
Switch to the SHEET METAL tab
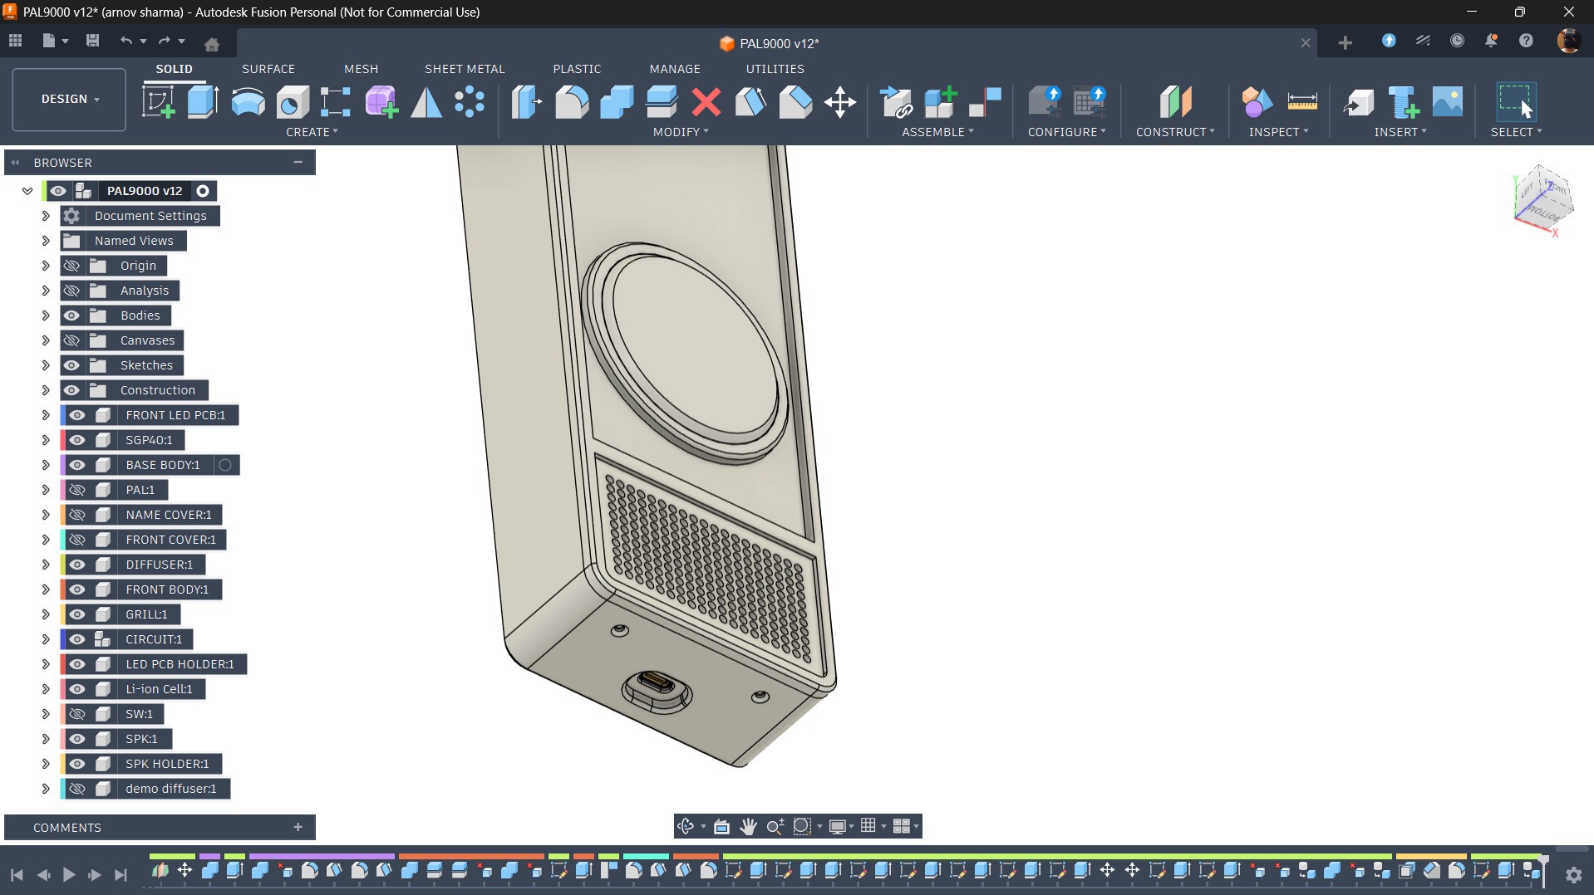pos(464,69)
